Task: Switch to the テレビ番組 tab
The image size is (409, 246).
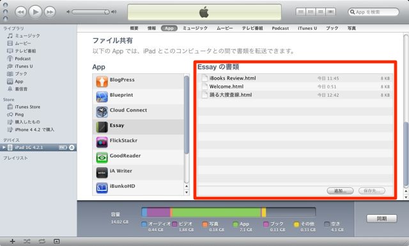Action: tap(252, 28)
